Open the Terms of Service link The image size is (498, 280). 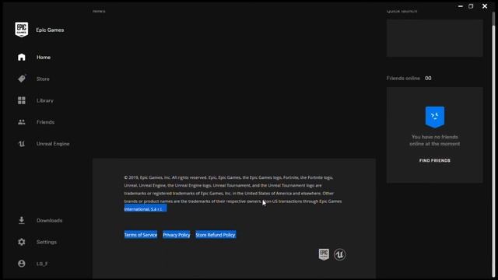[x=141, y=235]
